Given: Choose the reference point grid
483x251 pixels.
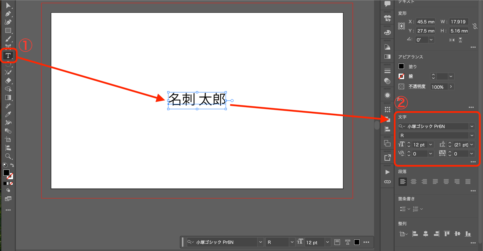Looking at the screenshot, I should (402, 26).
